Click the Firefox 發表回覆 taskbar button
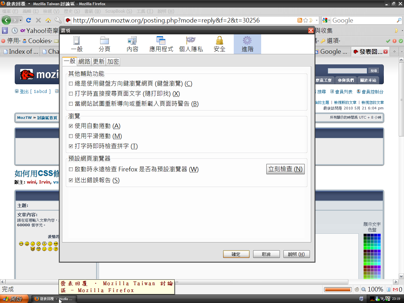404x303 pixels. coord(54,299)
